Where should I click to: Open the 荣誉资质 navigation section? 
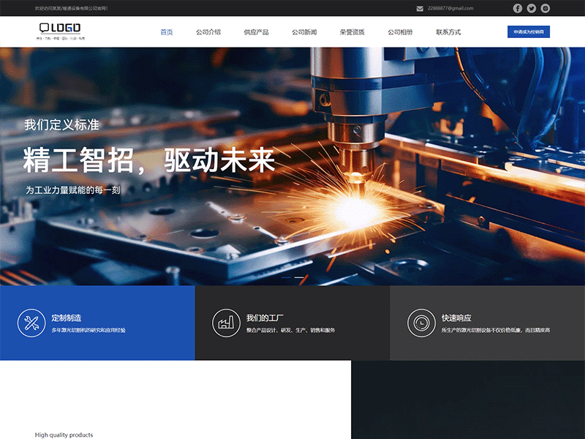[x=349, y=31]
